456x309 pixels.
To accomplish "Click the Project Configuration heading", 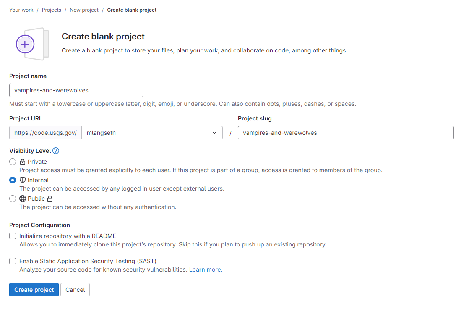I will (x=39, y=225).
